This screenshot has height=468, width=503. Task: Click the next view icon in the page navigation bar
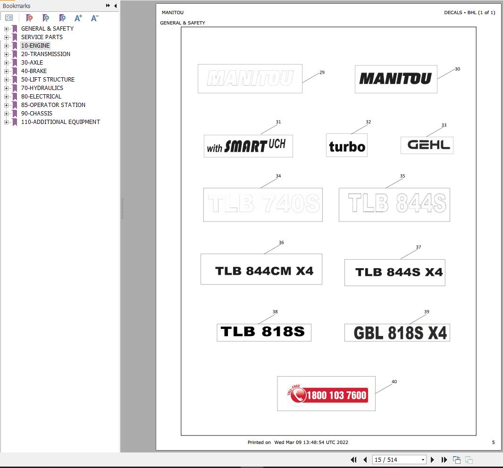click(469, 460)
